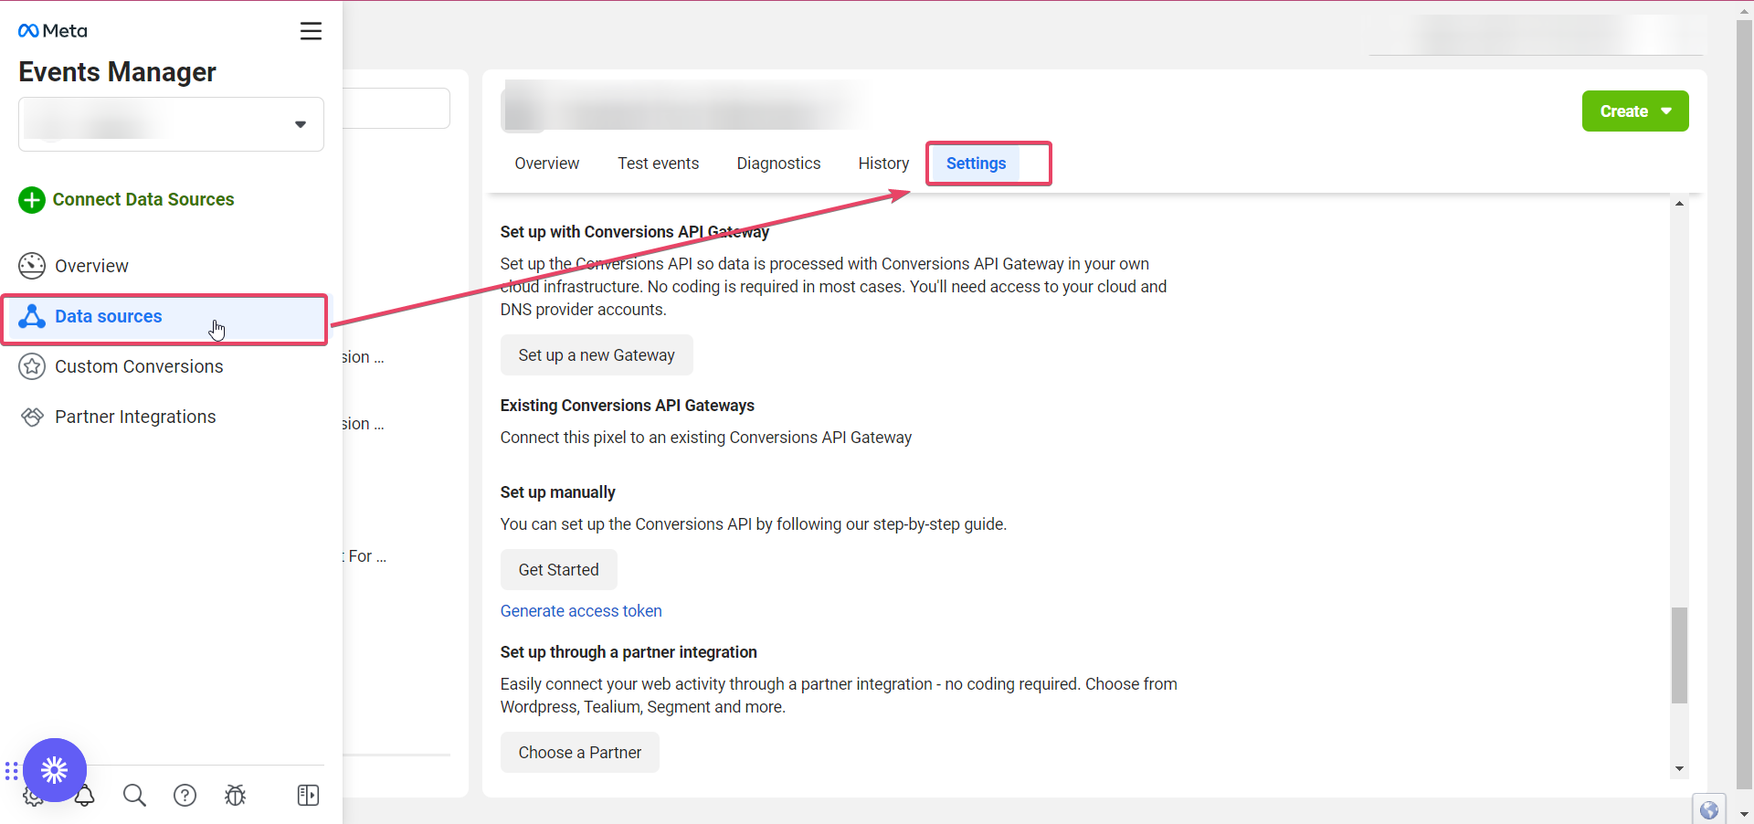Screen dimensions: 1754x824
Task: Click the panel scrollbar down arrow
Action: pyautogui.click(x=1679, y=768)
